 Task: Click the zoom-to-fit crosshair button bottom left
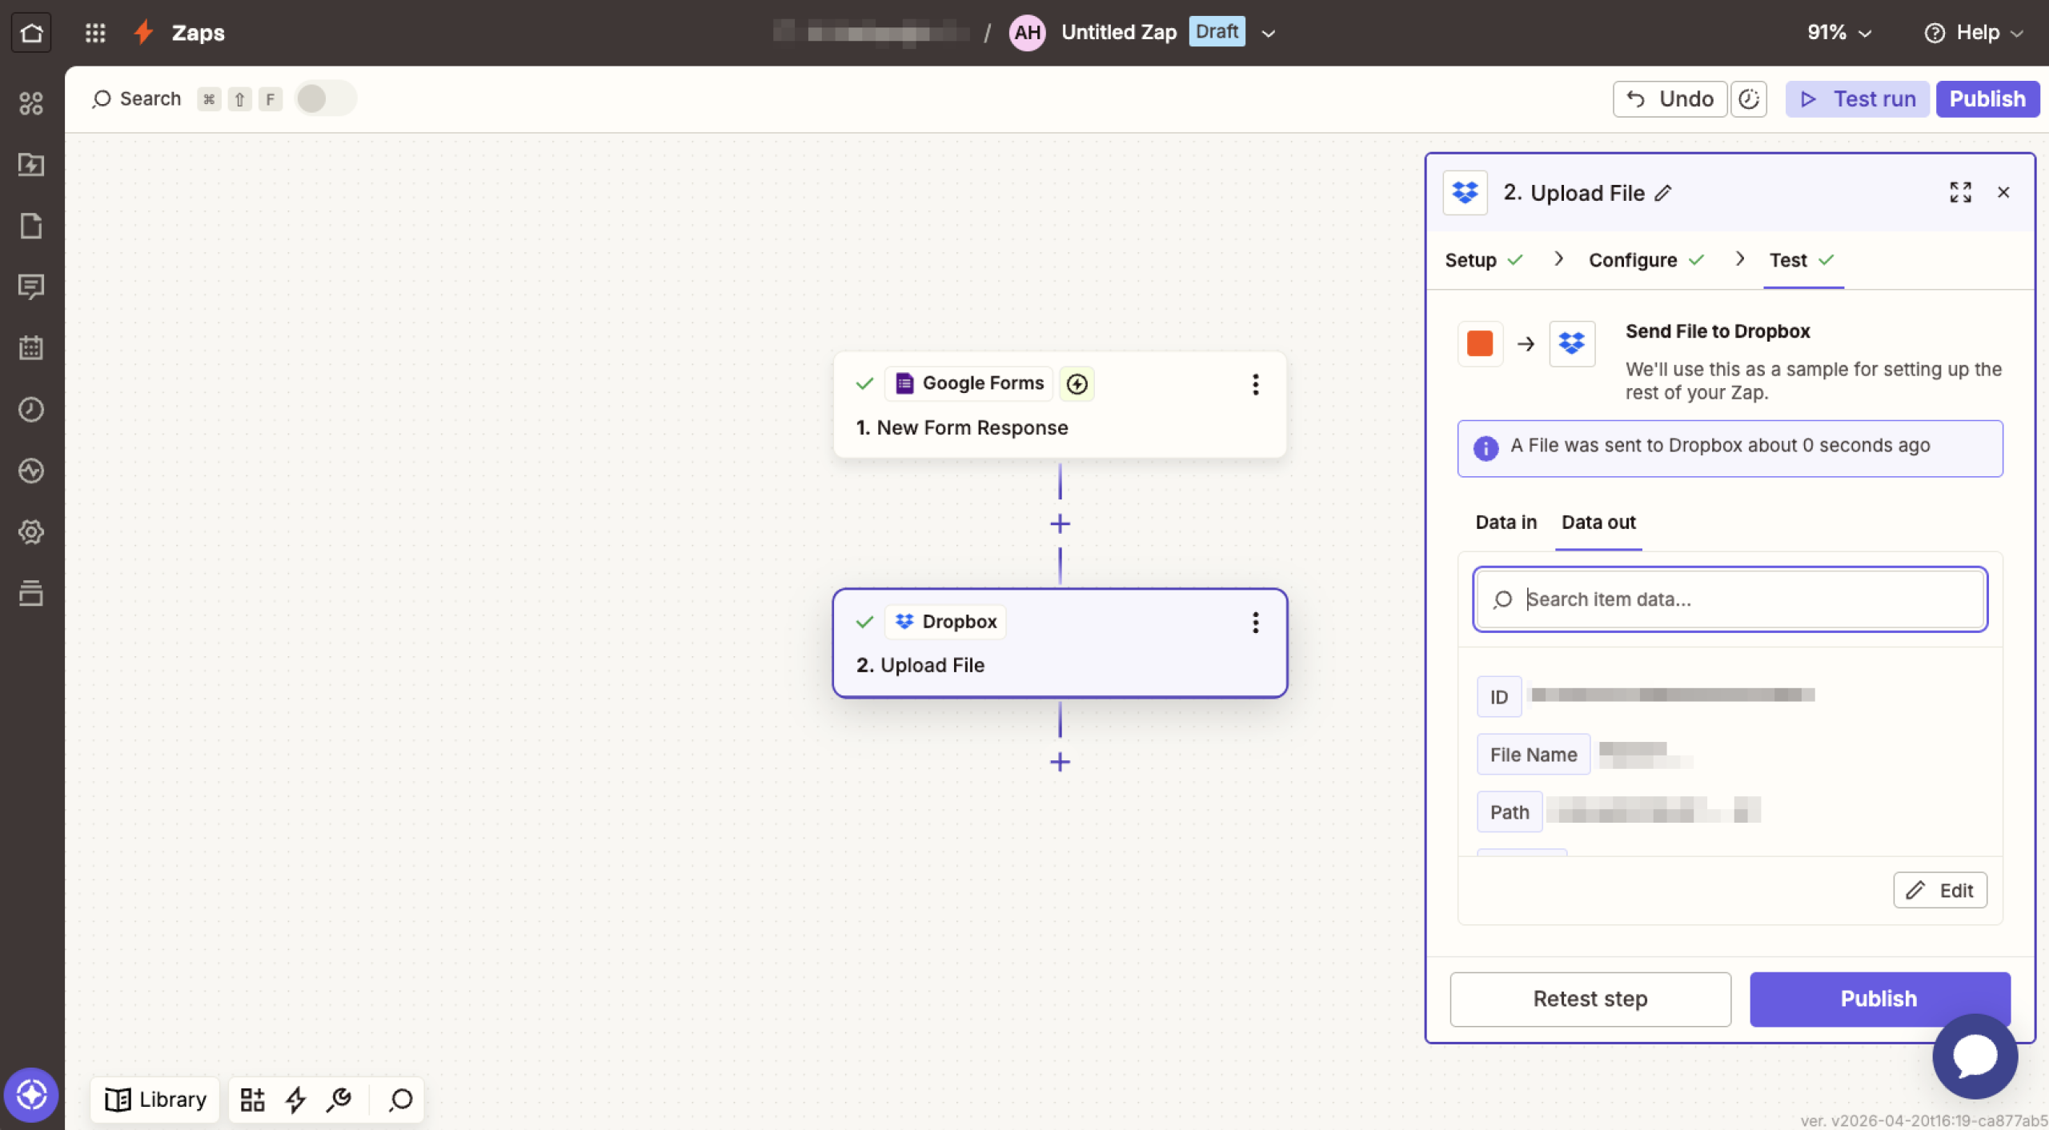tap(32, 1094)
